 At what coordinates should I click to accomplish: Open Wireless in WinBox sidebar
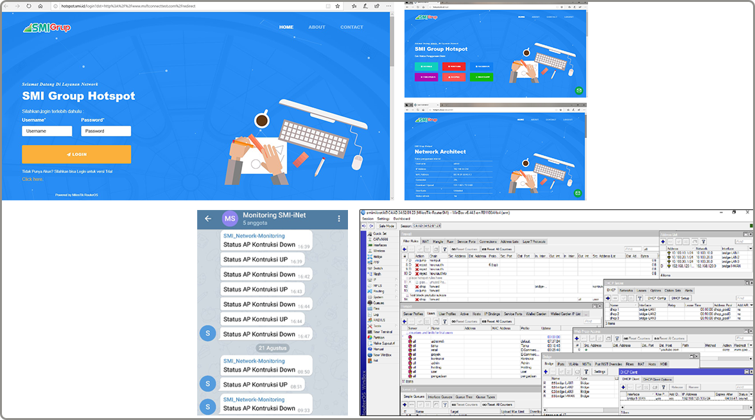(378, 251)
